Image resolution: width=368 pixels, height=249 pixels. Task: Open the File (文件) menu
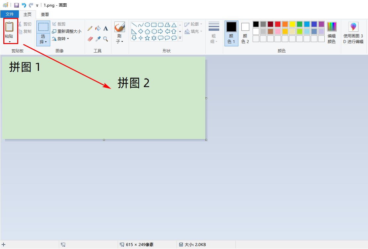(x=10, y=14)
